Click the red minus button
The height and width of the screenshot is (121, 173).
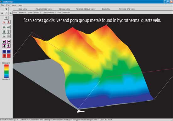(x=8, y=56)
